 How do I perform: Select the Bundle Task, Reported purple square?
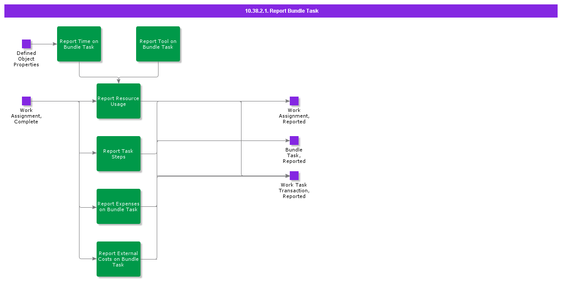(294, 140)
